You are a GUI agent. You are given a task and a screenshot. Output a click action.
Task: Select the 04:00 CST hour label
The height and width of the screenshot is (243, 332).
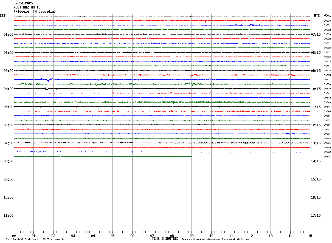coord(9,89)
